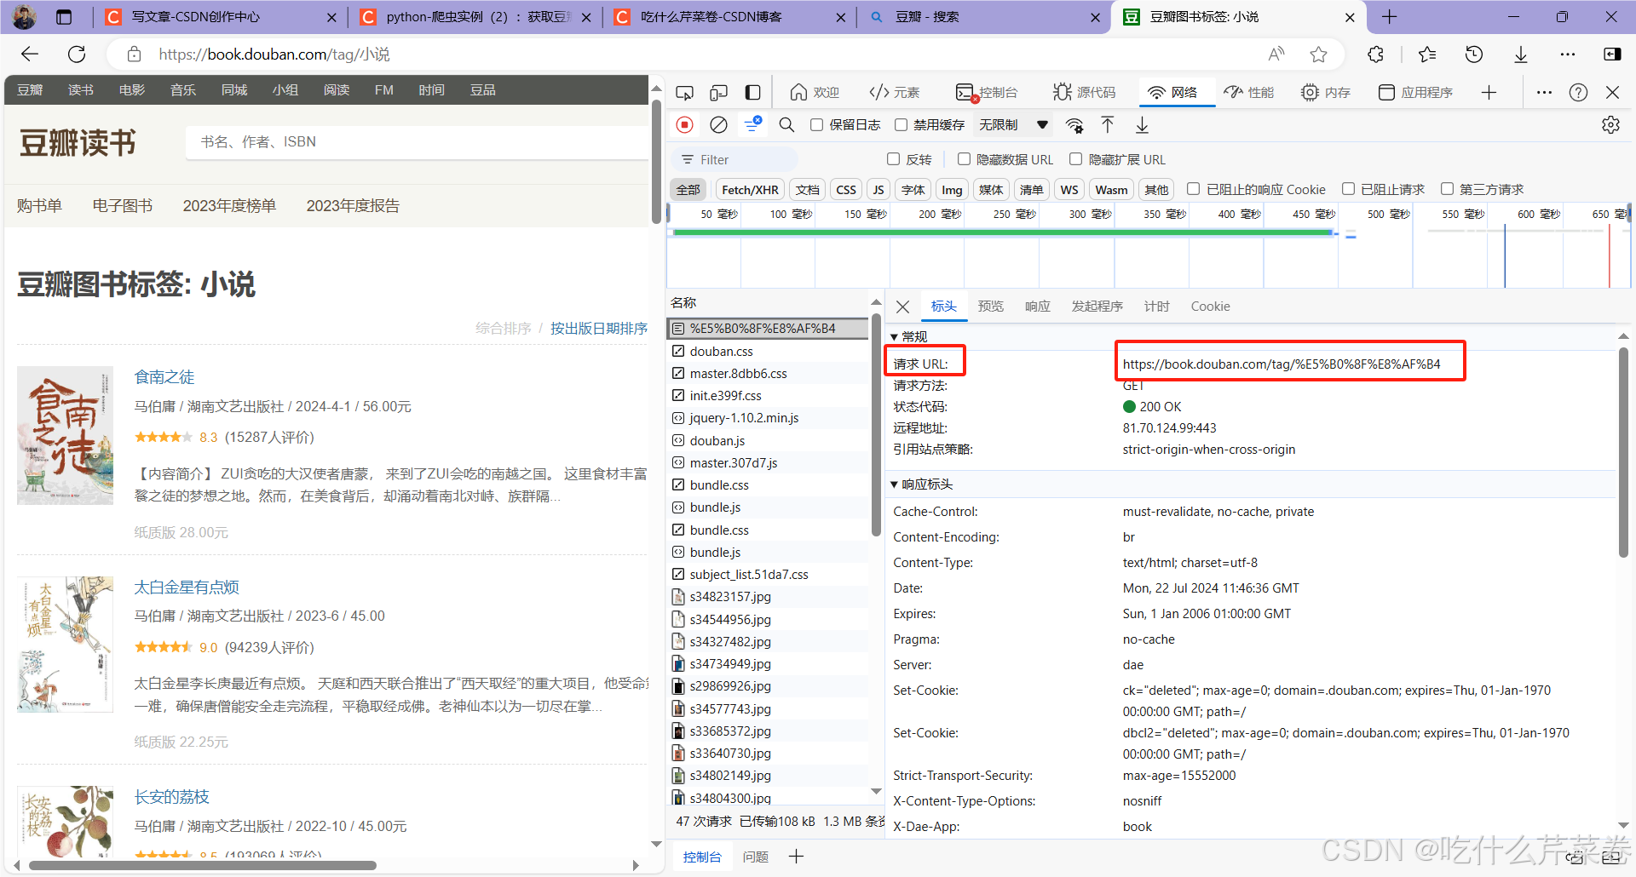Clear the network log
Screen dimensions: 1636x877
(x=718, y=125)
